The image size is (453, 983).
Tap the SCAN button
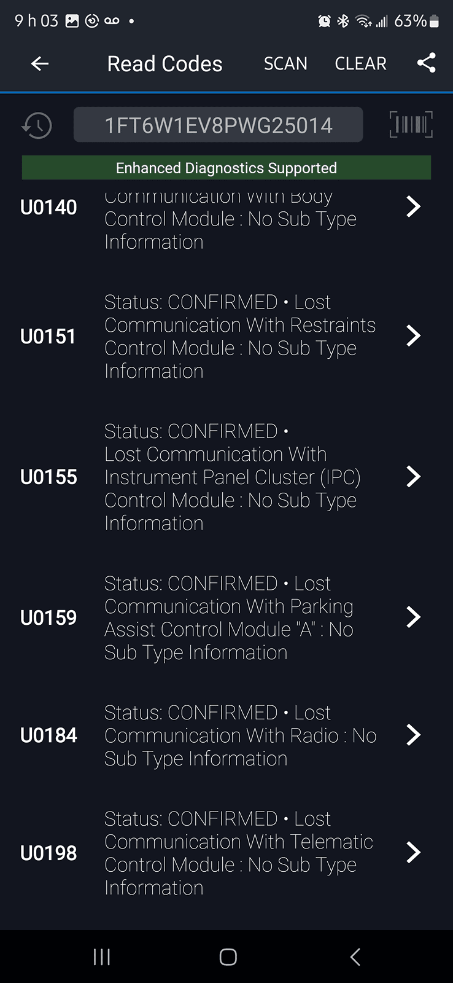pos(285,63)
